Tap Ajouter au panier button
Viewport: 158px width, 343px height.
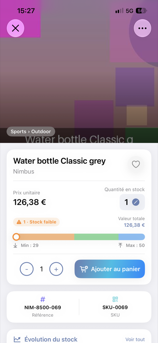(110, 269)
